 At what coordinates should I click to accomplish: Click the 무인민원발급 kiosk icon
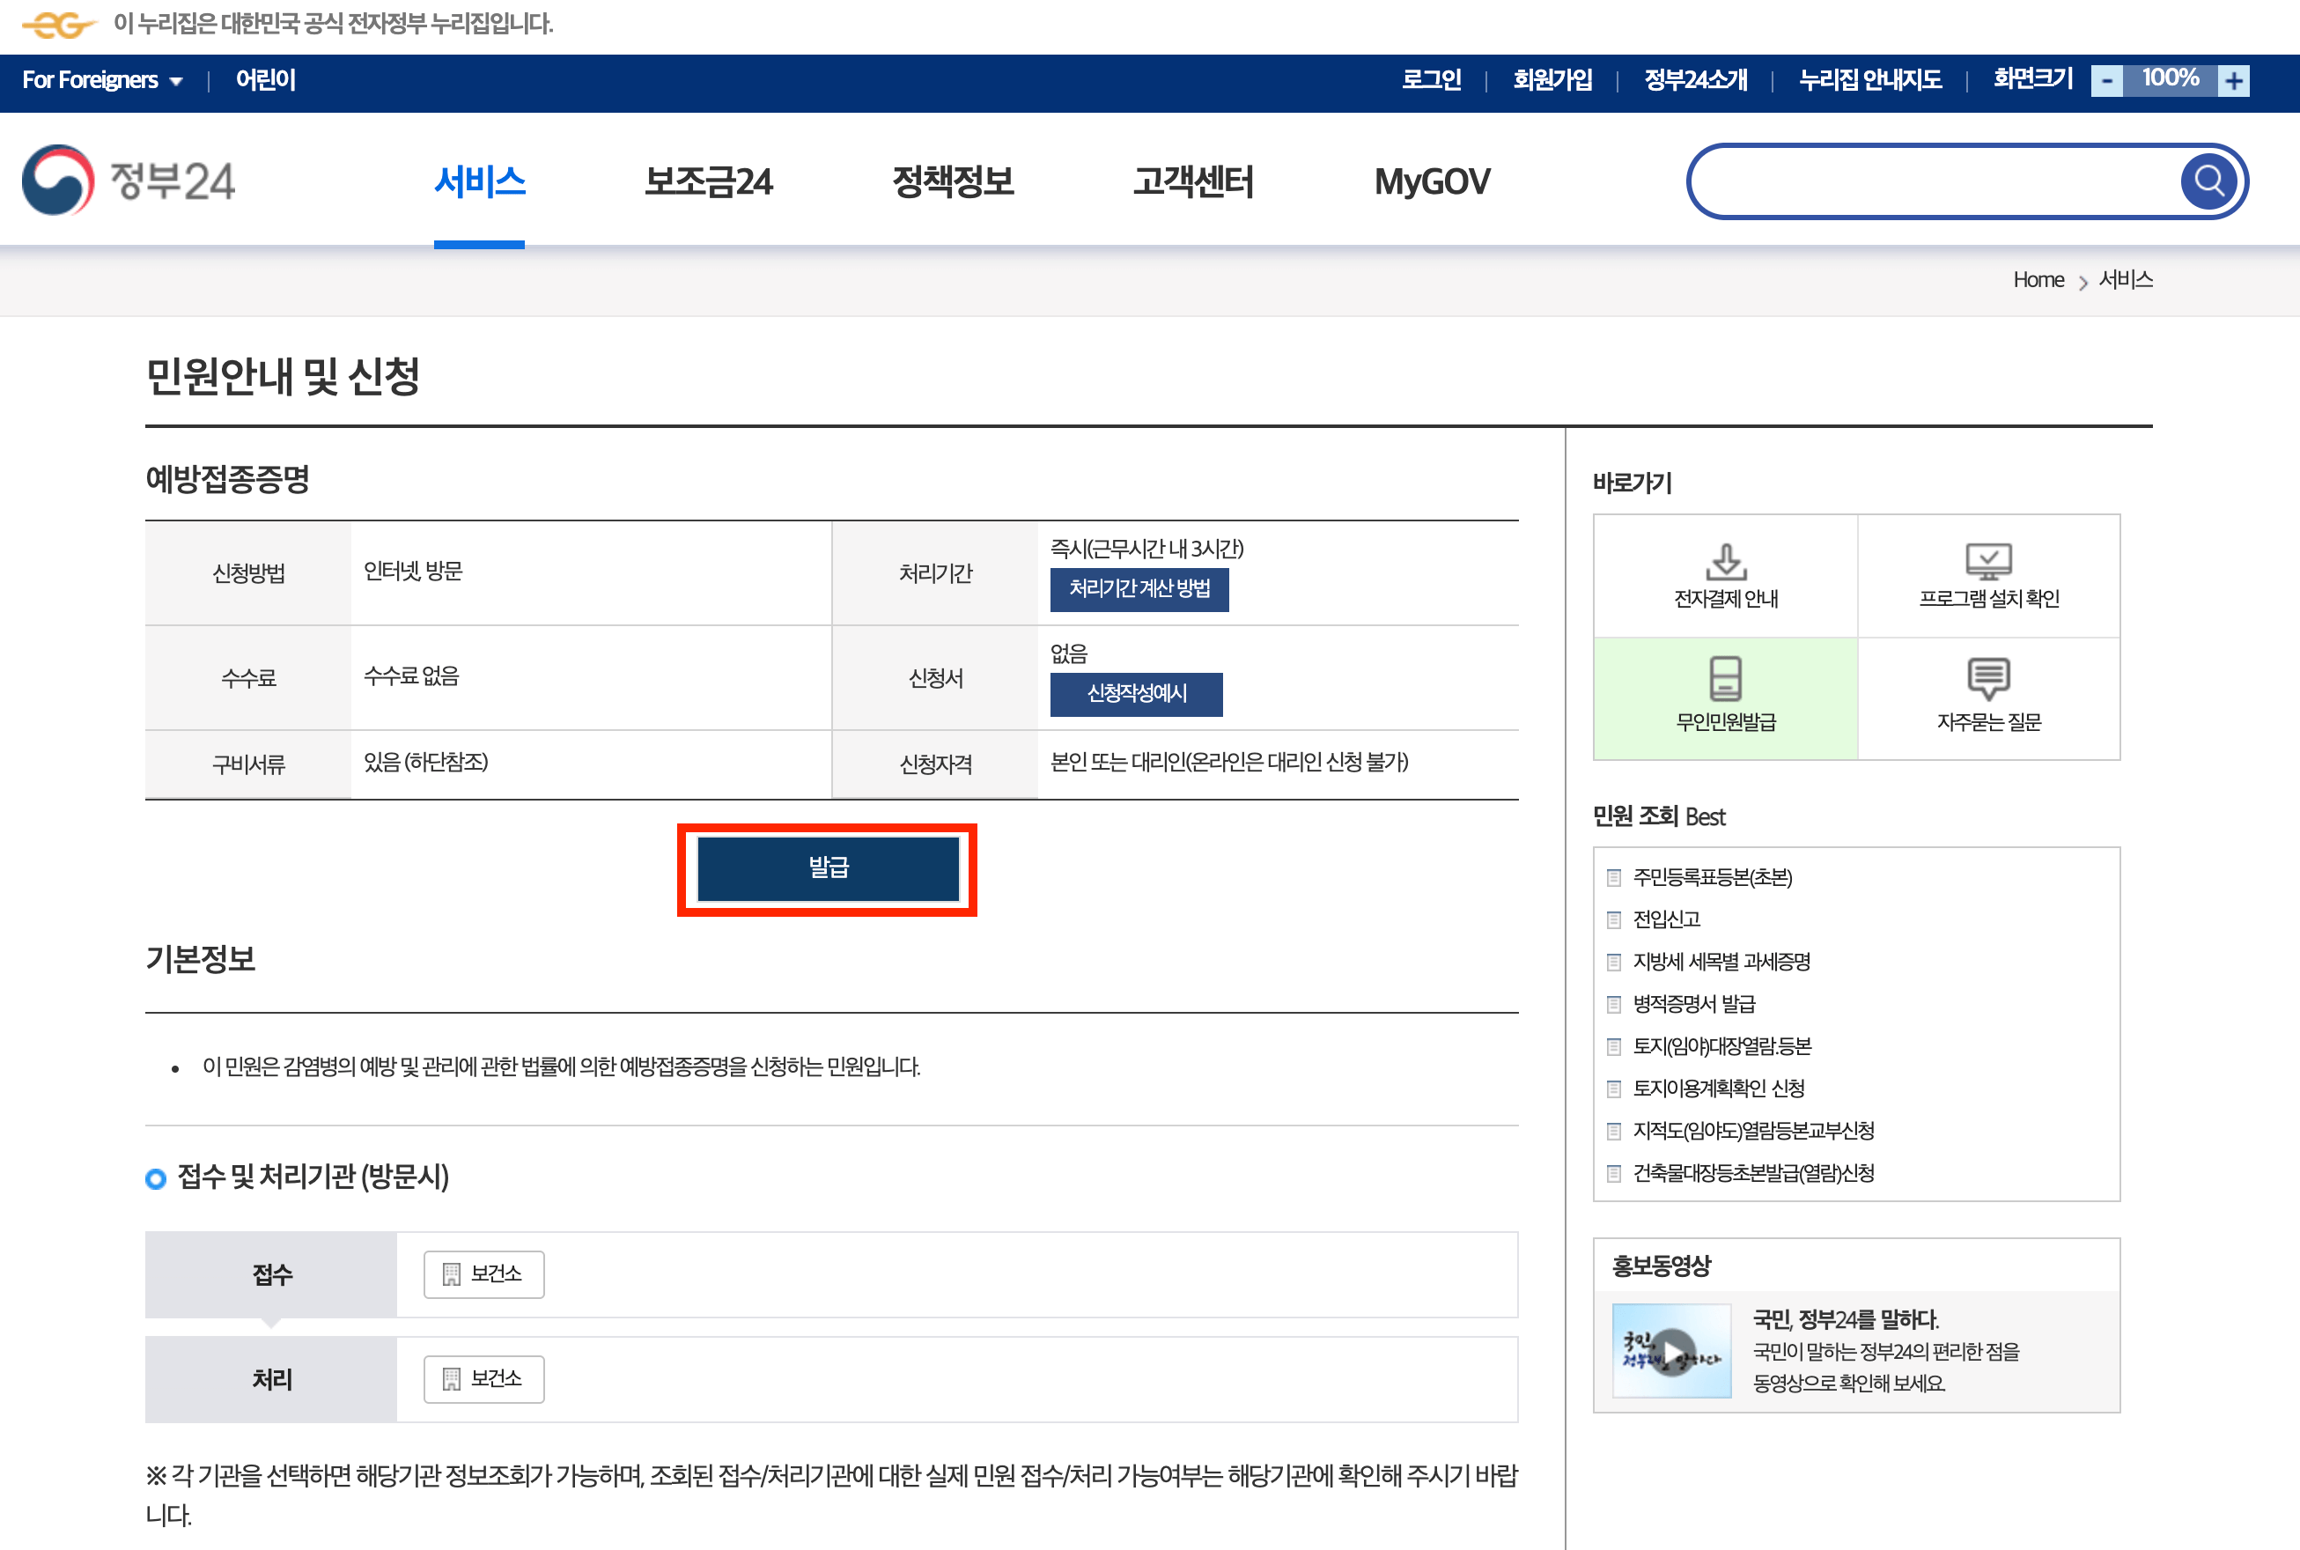[x=1726, y=679]
